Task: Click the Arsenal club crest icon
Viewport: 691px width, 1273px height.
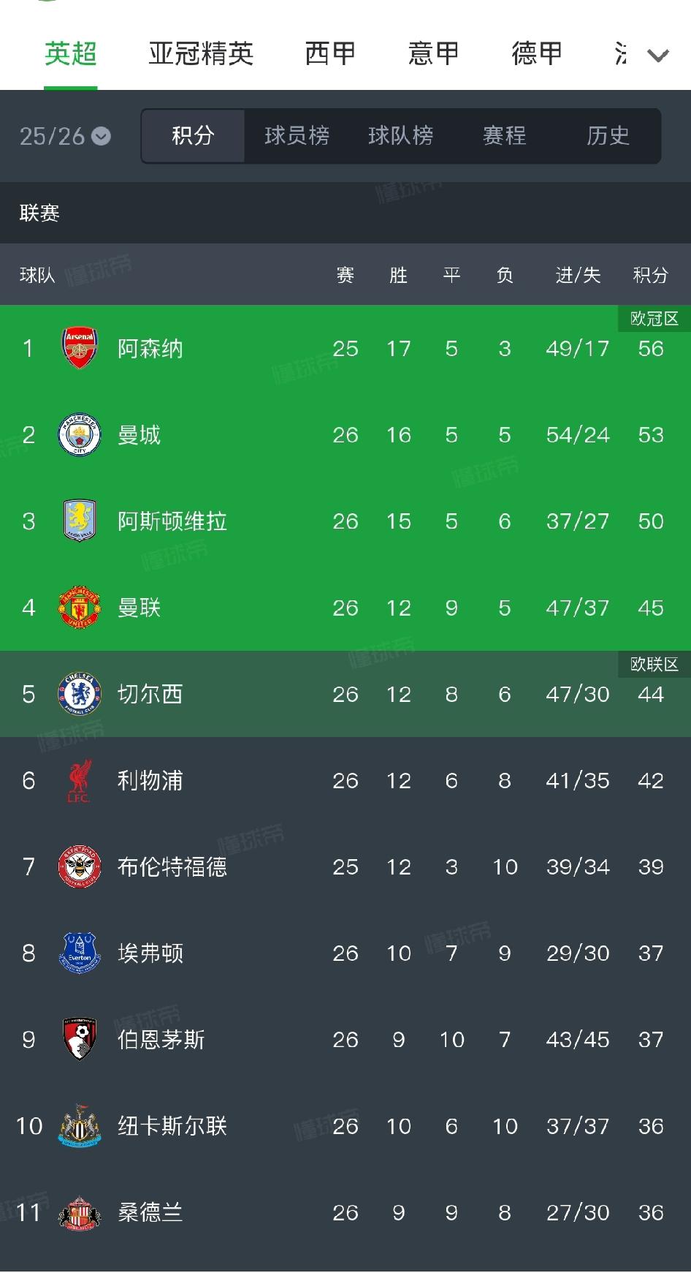Action: pyautogui.click(x=79, y=348)
